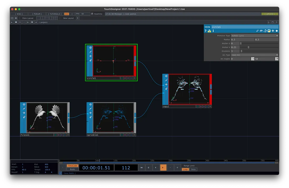Open the WIKI link
The width and height of the screenshot is (289, 188).
pos(19,14)
